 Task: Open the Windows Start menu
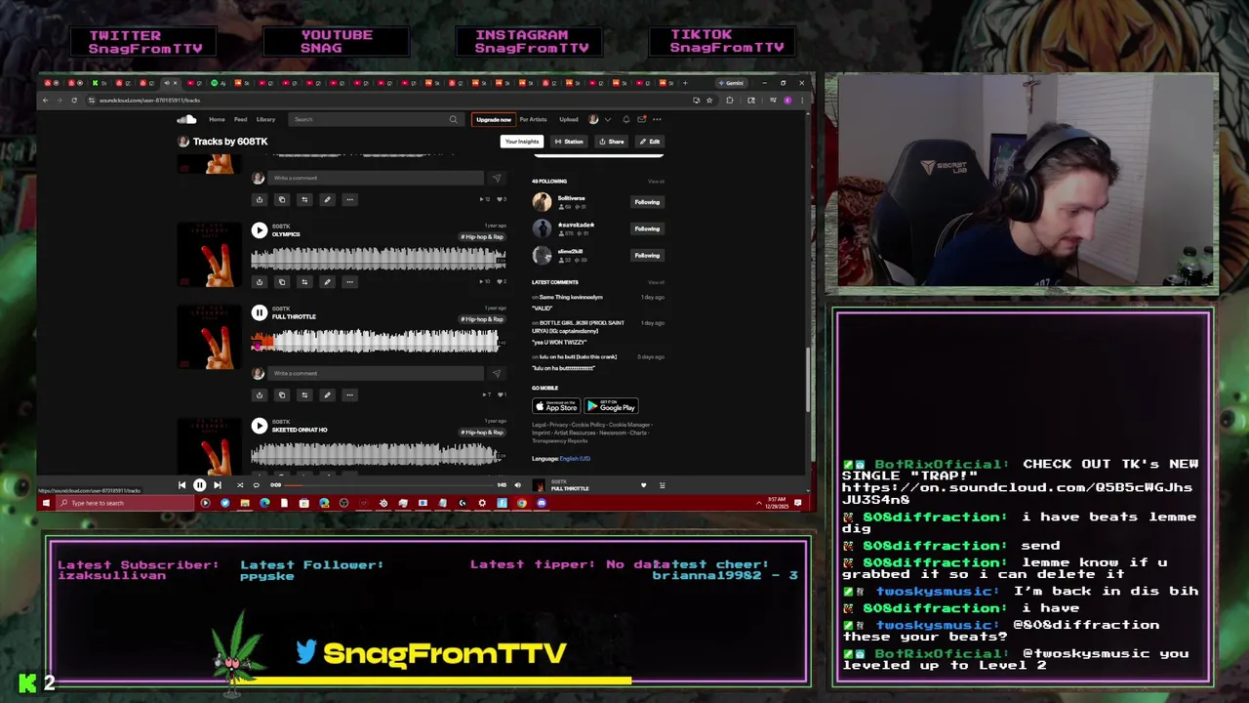pos(46,503)
